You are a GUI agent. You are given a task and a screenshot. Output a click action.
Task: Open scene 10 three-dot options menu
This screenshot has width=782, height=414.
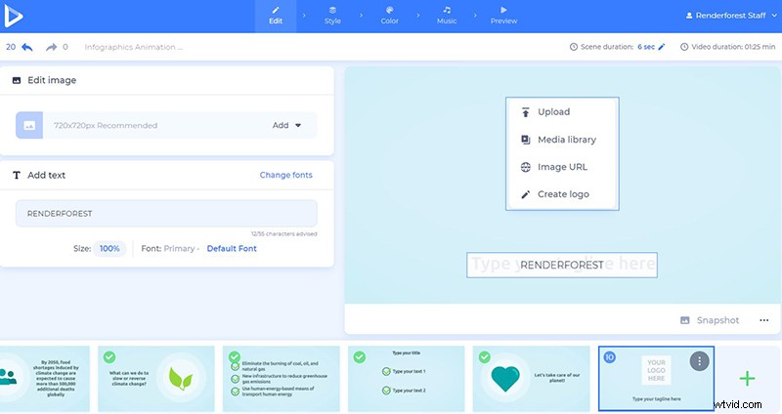699,361
